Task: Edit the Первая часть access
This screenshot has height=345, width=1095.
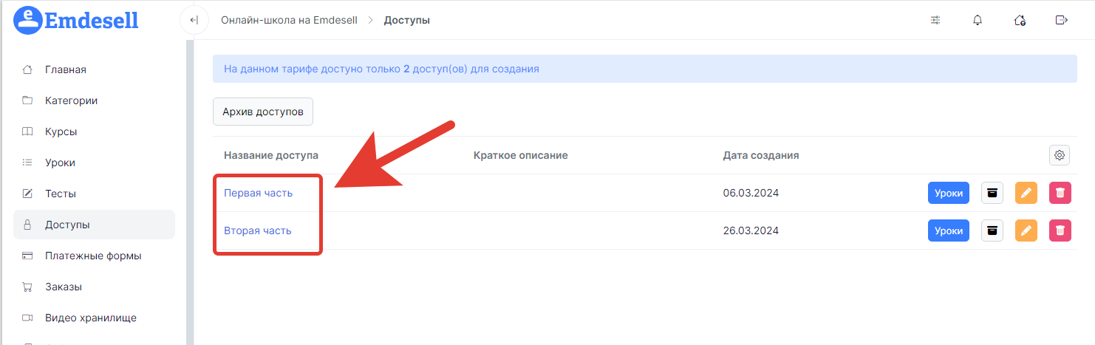Action: coord(1026,193)
